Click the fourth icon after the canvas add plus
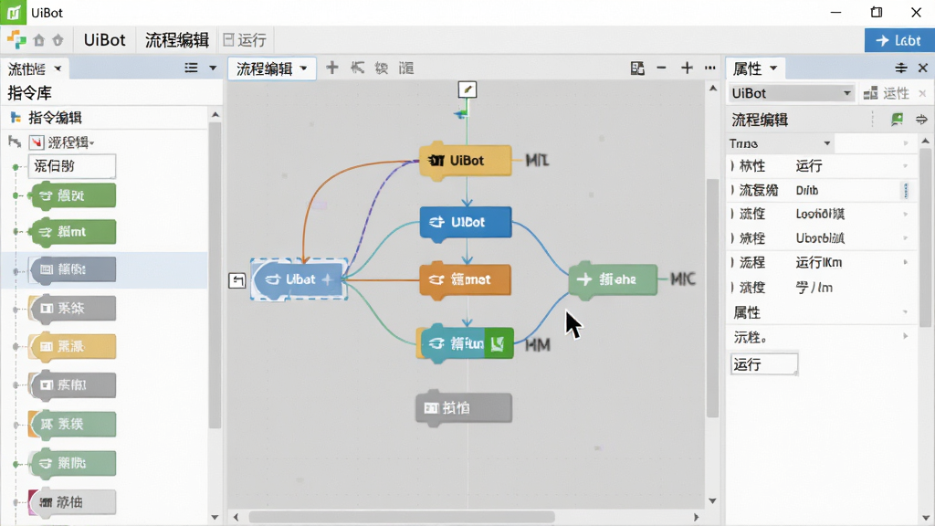Screen dimensions: 935x526 click(x=406, y=68)
